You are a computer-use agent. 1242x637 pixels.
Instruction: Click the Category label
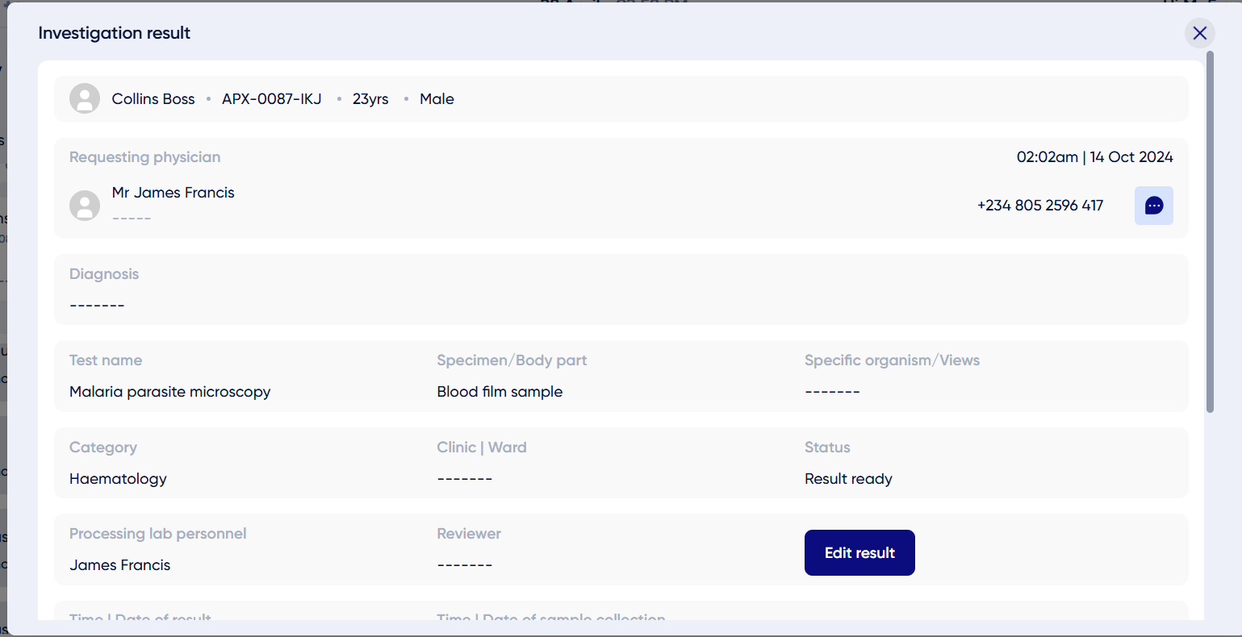[x=103, y=448]
